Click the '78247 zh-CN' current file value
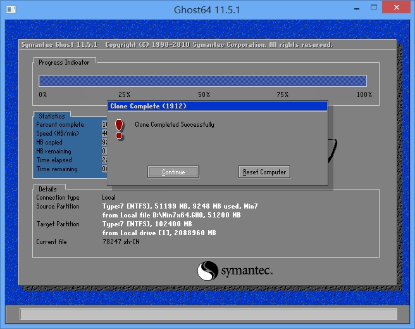Screen dimensions: 415x329 (x=121, y=242)
